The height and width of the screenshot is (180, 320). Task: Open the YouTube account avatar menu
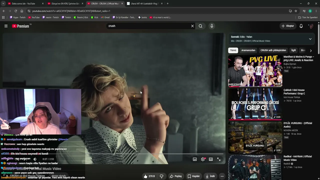311,26
